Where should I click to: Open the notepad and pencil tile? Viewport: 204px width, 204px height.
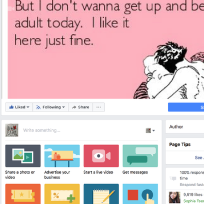pyautogui.click(x=101, y=194)
